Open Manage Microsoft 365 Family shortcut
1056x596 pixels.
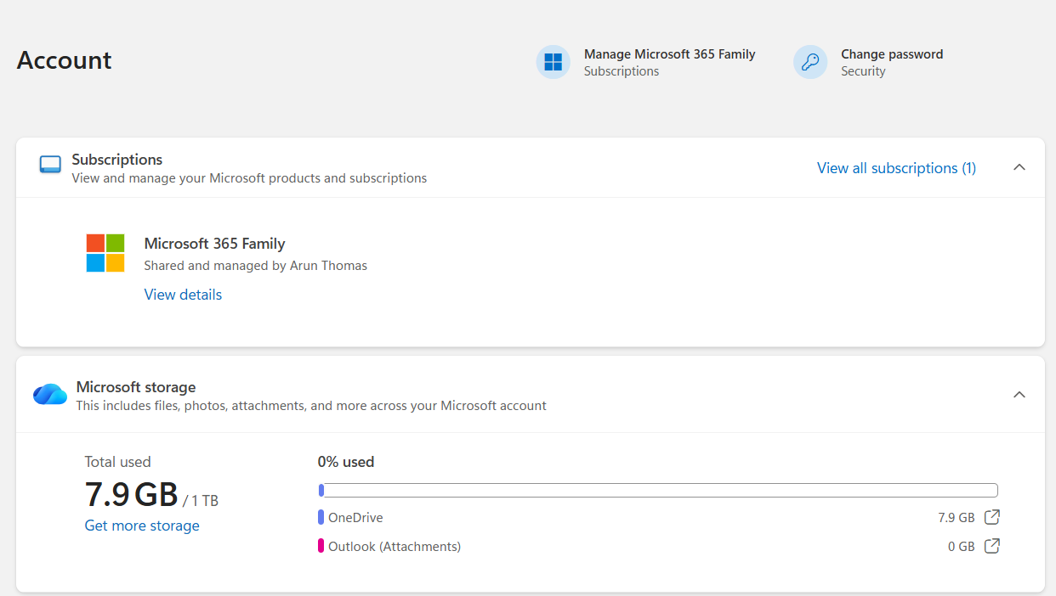(646, 62)
